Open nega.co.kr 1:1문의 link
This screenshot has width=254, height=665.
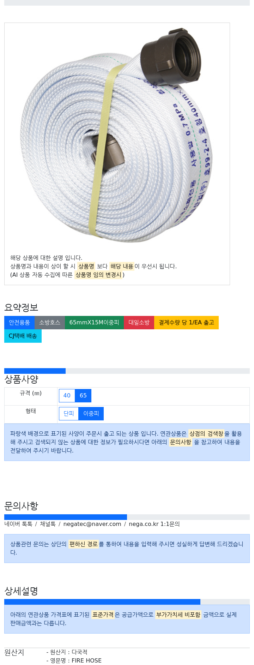click(x=154, y=524)
